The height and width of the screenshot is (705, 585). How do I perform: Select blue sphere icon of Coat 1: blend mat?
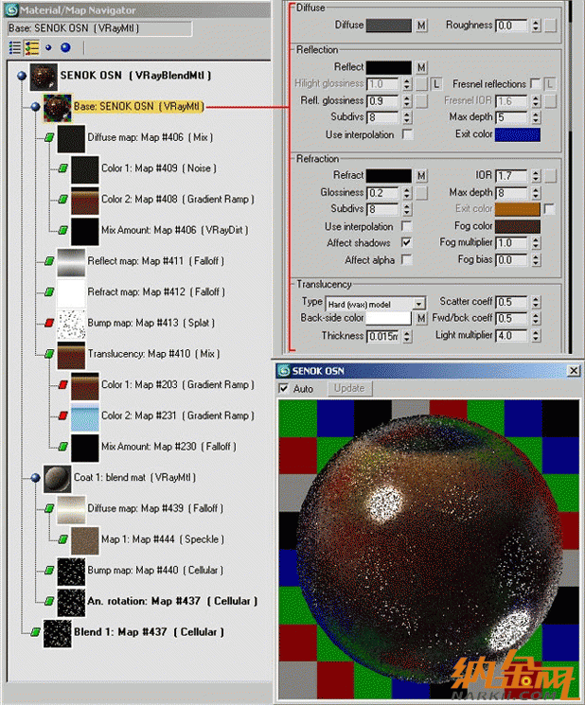pyautogui.click(x=36, y=478)
